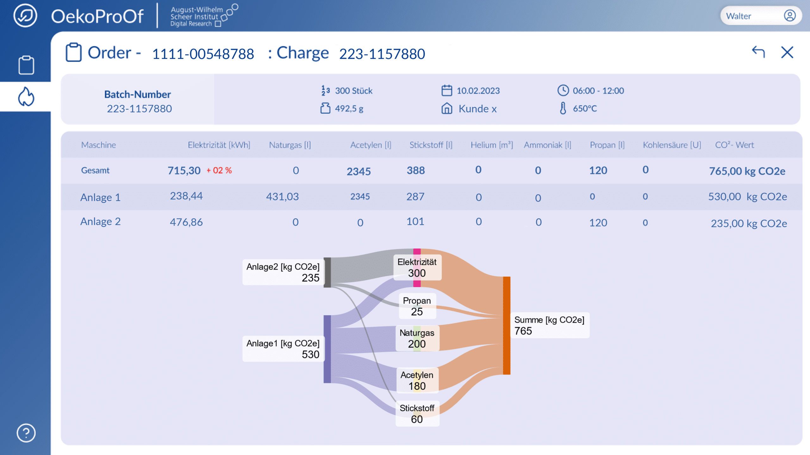The width and height of the screenshot is (810, 455).
Task: Select the Anlage 2 table row
Action: pyautogui.click(x=432, y=222)
